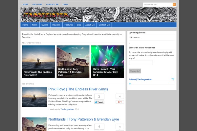This screenshot has width=197, height=131.
Task: Click the FEATURED ARTICLES label
Action: pos(32,43)
